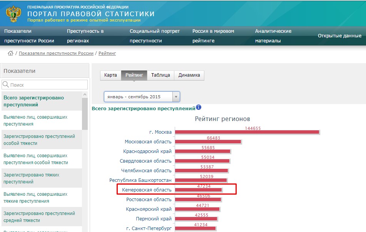
Task: Click the 'Пермский край' chart bar
Action: click(196, 219)
